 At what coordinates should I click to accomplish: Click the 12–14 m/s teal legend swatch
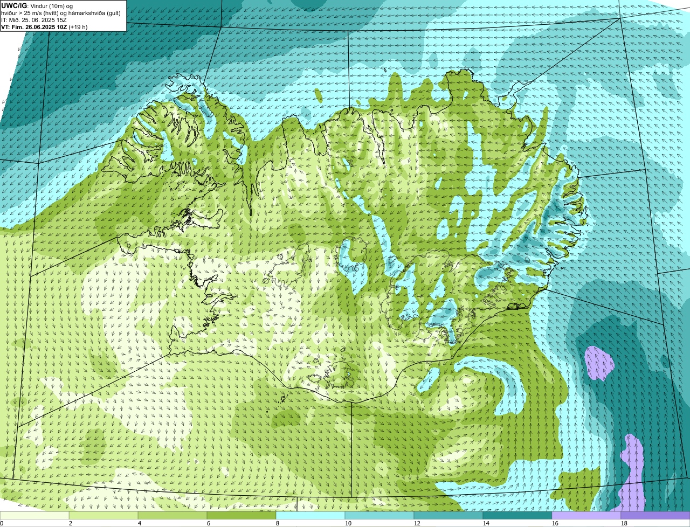(x=448, y=516)
